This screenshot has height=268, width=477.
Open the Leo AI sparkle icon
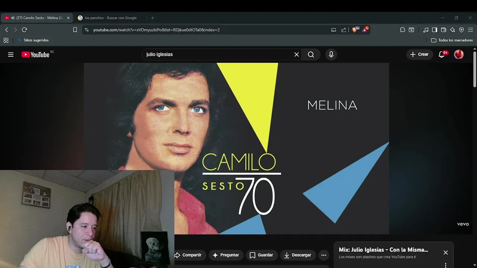click(x=452, y=30)
